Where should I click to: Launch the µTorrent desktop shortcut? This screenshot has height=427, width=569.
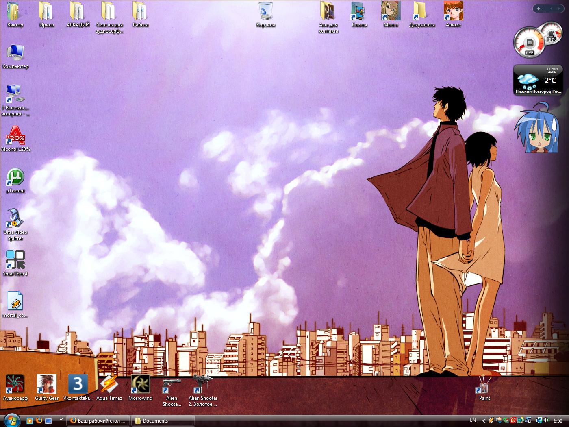(15, 180)
